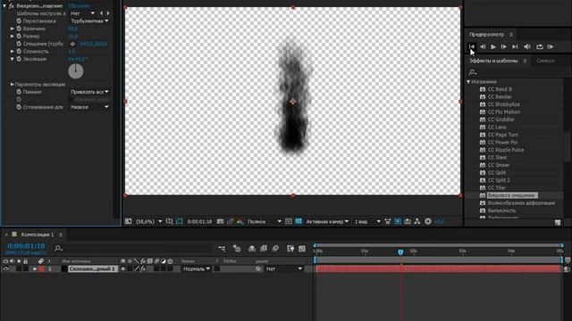
Task: Step back one frame in the Предпросмотр panel
Action: click(x=483, y=46)
